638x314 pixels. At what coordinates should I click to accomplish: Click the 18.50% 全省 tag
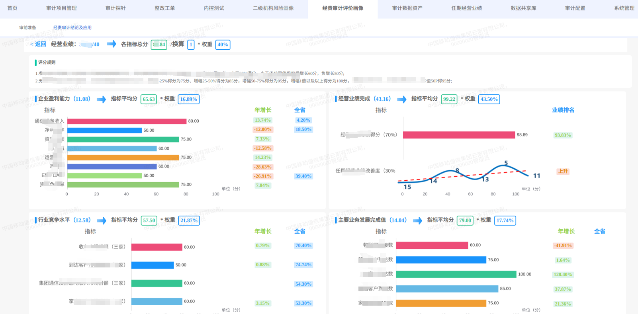click(303, 129)
